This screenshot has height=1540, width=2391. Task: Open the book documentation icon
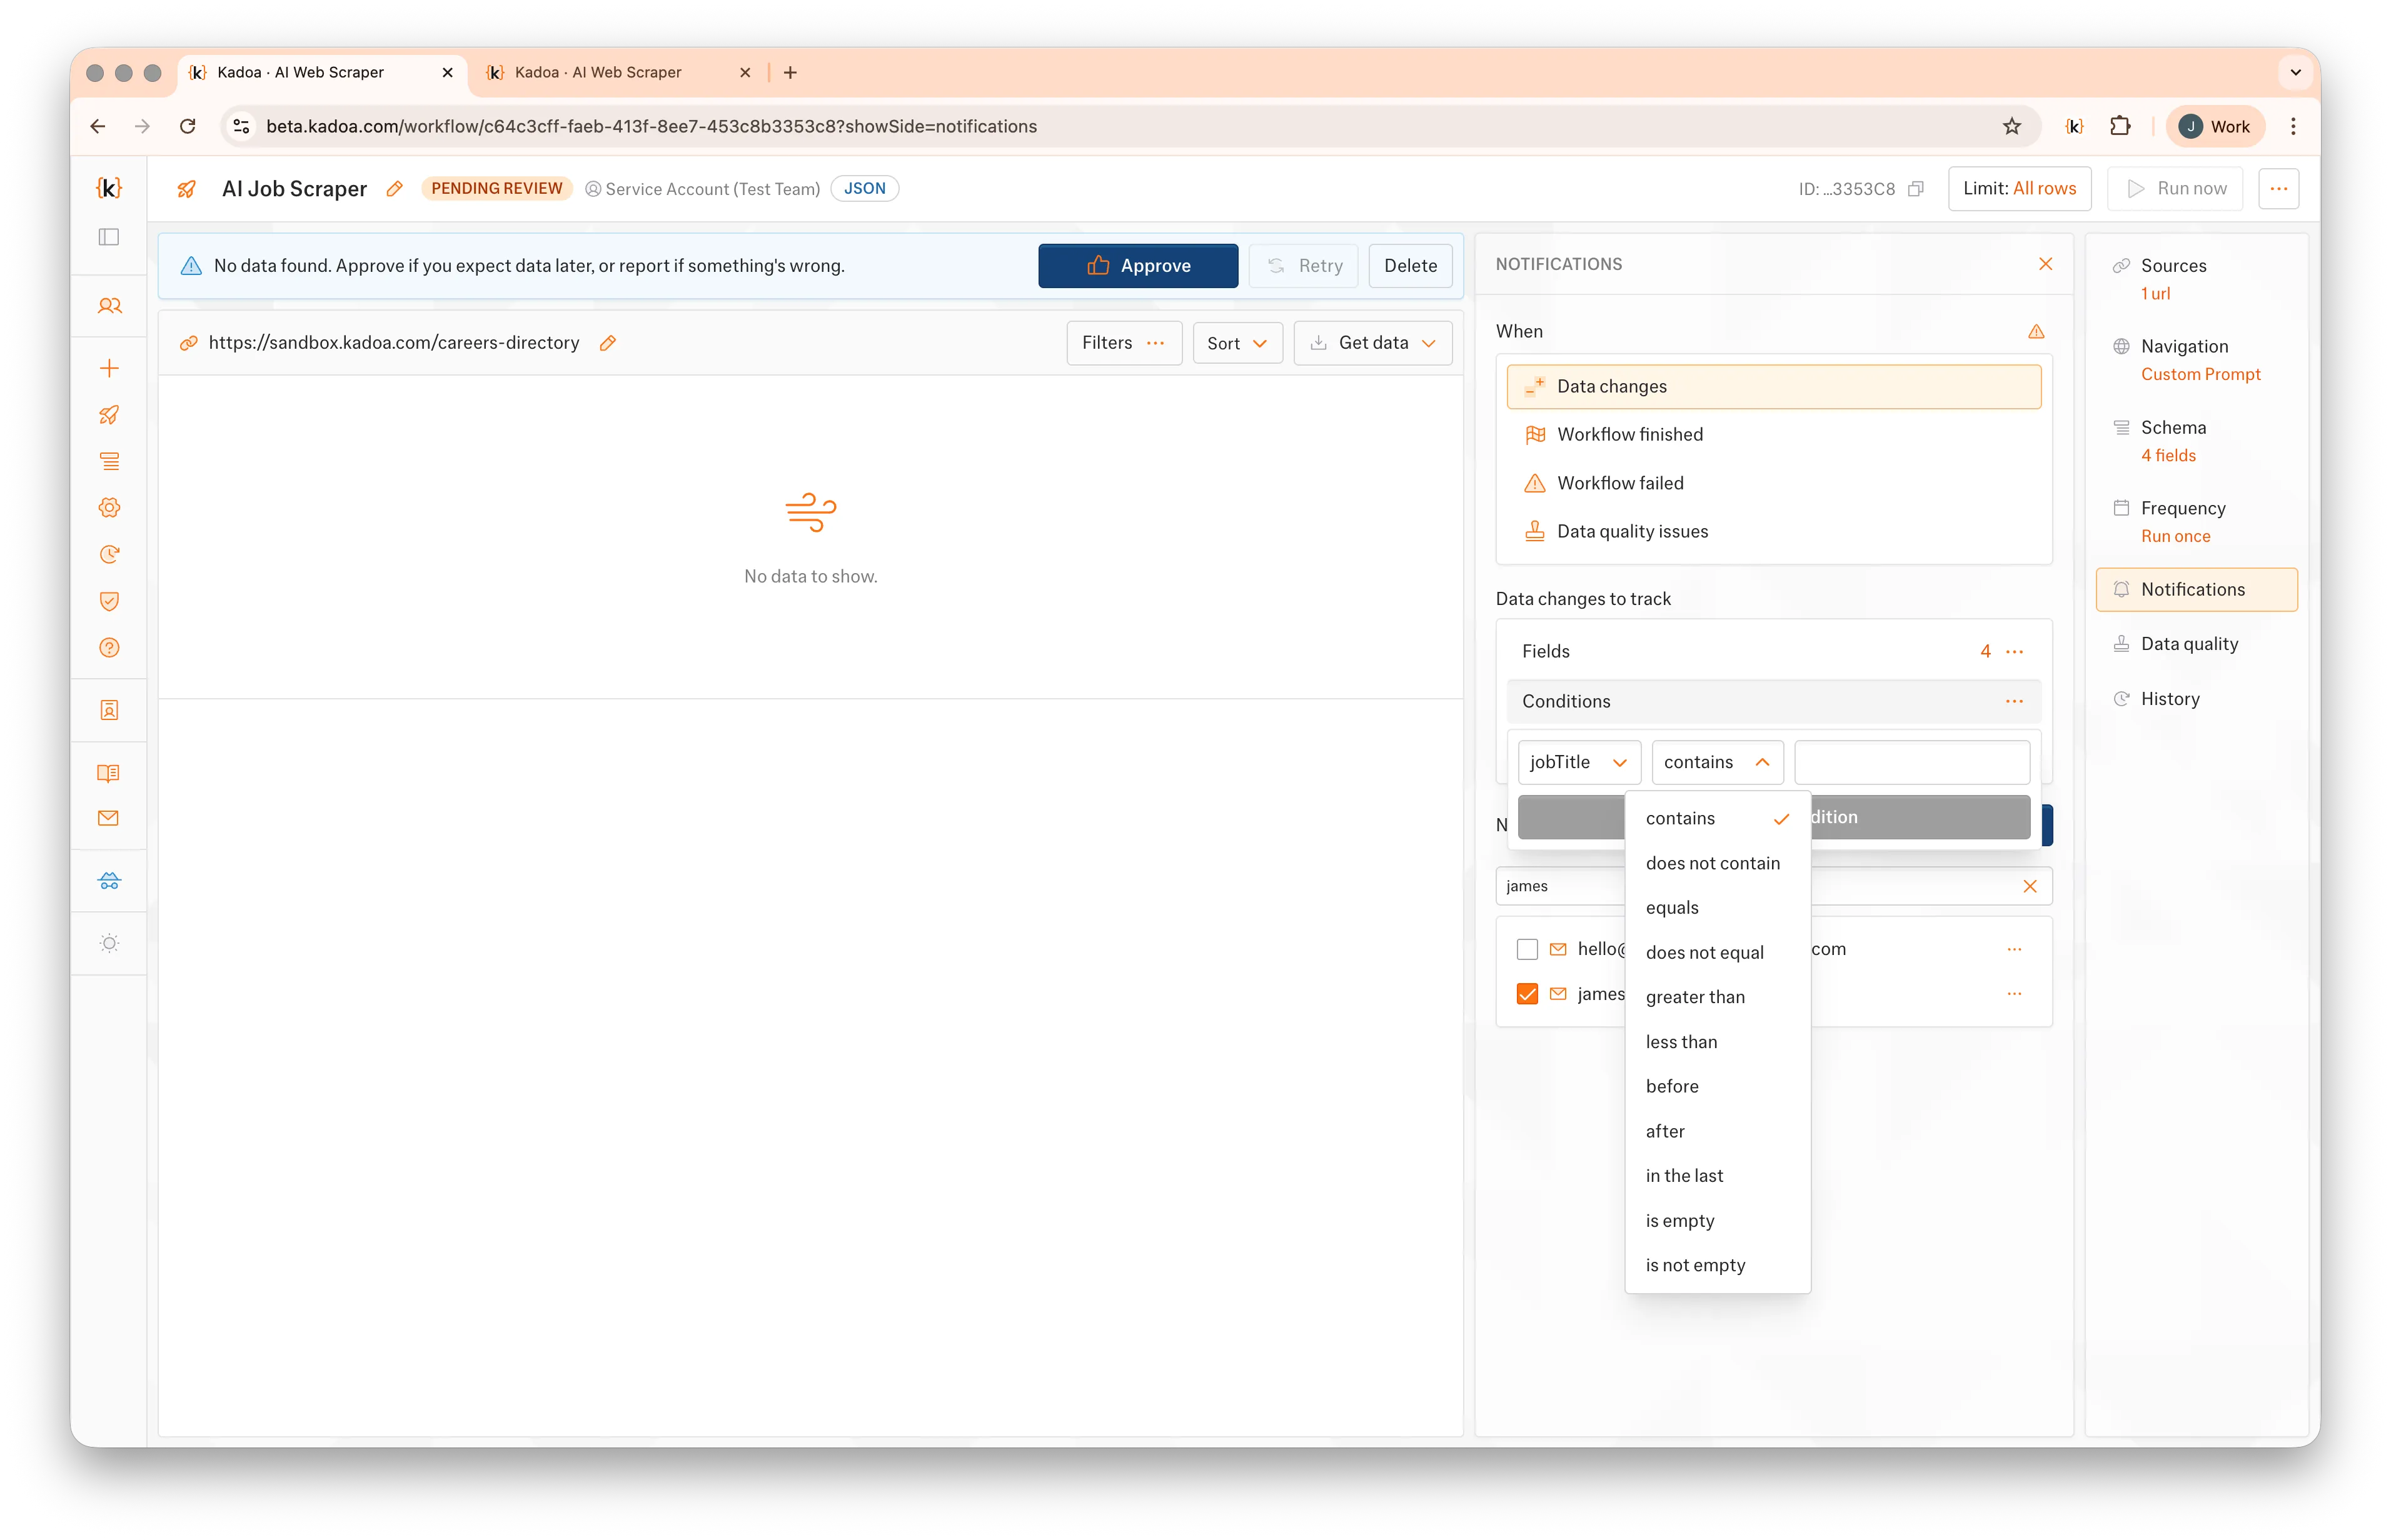point(109,773)
